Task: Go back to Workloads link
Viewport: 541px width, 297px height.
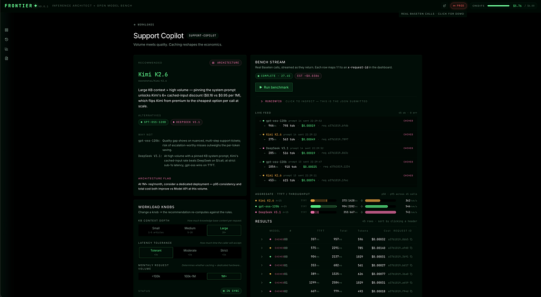Action: pos(144,25)
